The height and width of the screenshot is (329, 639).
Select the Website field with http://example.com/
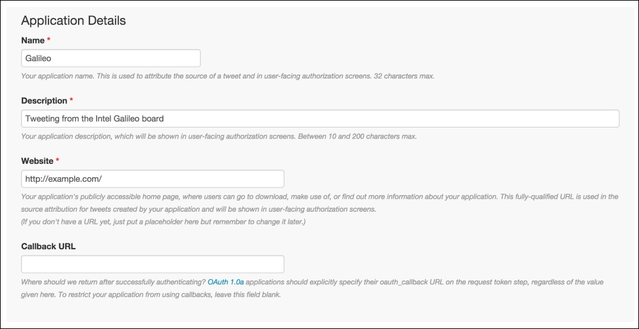(x=153, y=179)
